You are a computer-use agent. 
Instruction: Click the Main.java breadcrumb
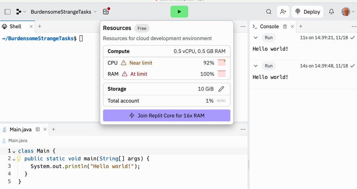18,140
